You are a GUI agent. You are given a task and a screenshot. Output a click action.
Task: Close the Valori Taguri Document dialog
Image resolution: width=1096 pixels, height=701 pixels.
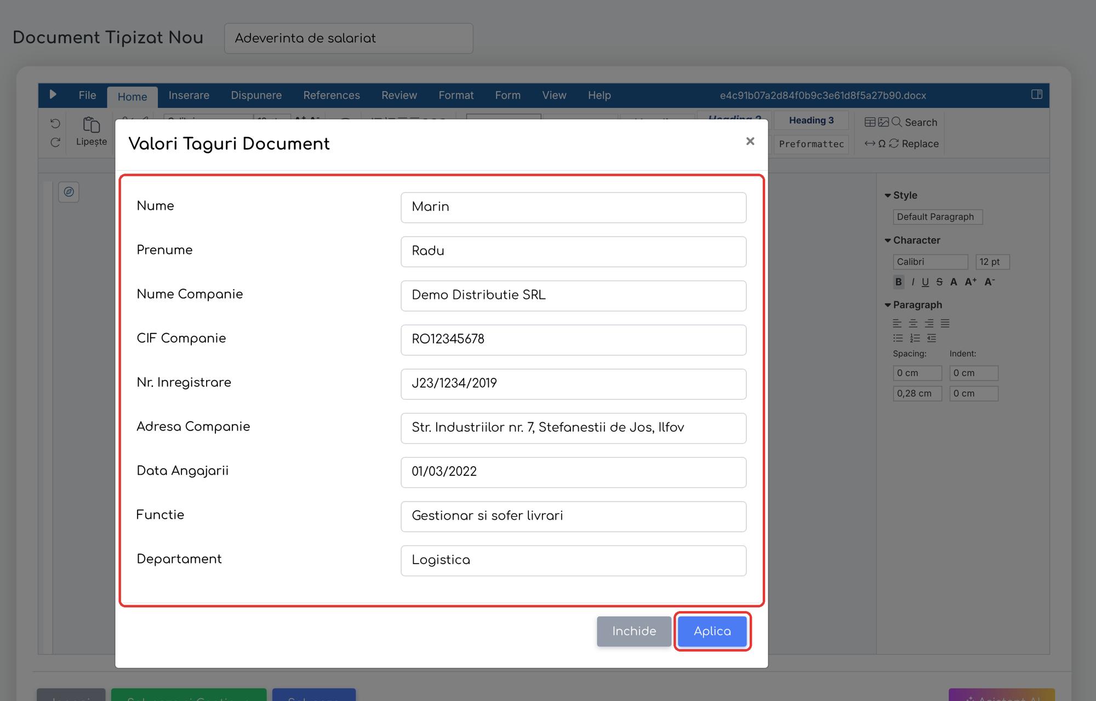[750, 141]
